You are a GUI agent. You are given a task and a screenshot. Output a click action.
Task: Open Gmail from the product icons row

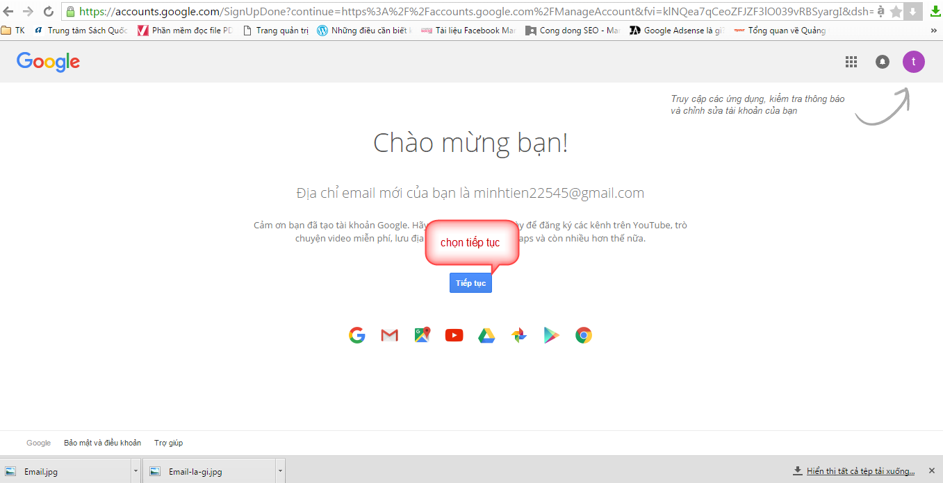(389, 335)
